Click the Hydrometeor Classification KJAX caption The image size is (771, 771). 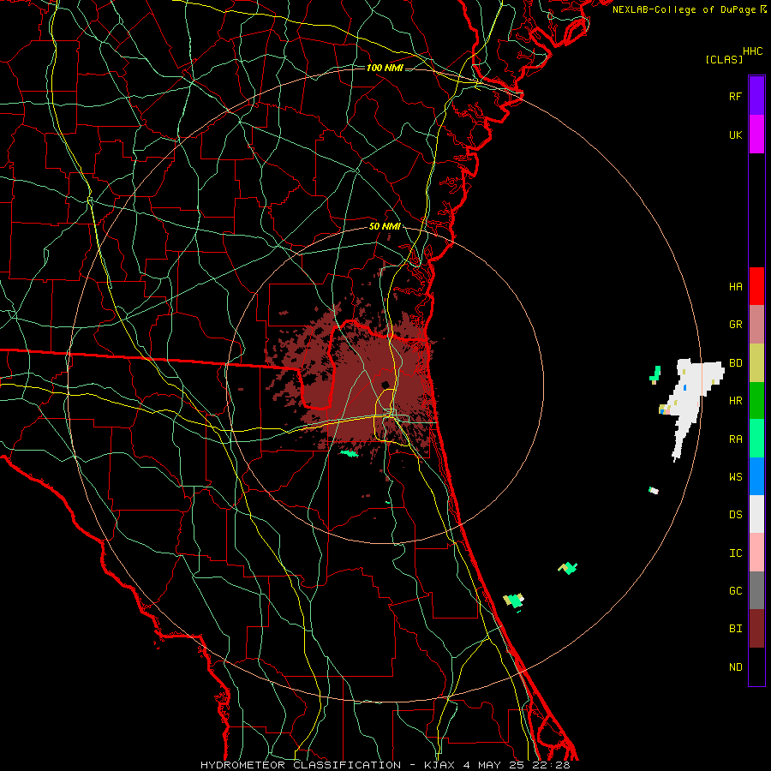tap(385, 765)
